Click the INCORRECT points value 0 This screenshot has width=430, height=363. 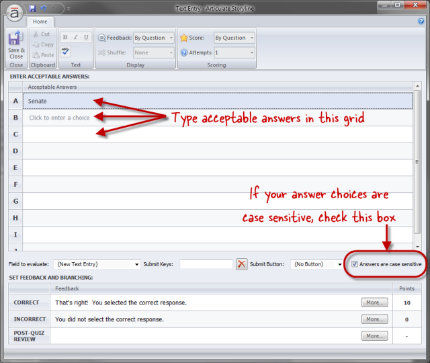(406, 319)
